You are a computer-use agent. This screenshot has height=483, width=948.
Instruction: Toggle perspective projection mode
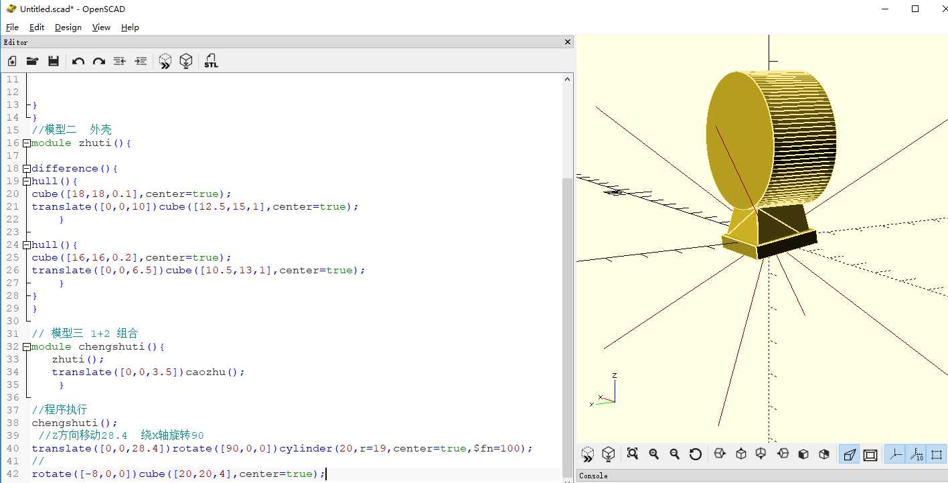click(850, 454)
